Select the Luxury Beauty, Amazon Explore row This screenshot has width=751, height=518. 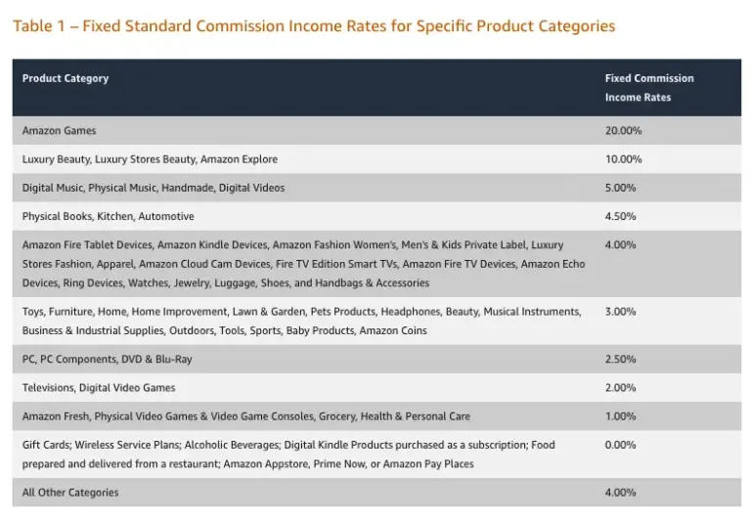point(150,159)
